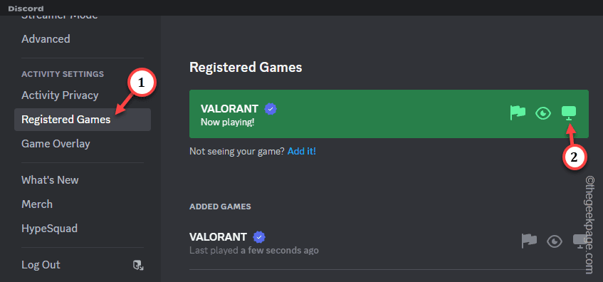Toggle the eye icon in the green VALORANT banner
This screenshot has width=603, height=282.
(x=543, y=113)
